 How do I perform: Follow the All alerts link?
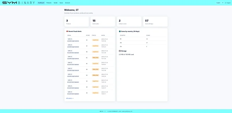pos(70,98)
